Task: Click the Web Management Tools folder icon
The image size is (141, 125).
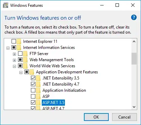Action: tap(25, 60)
